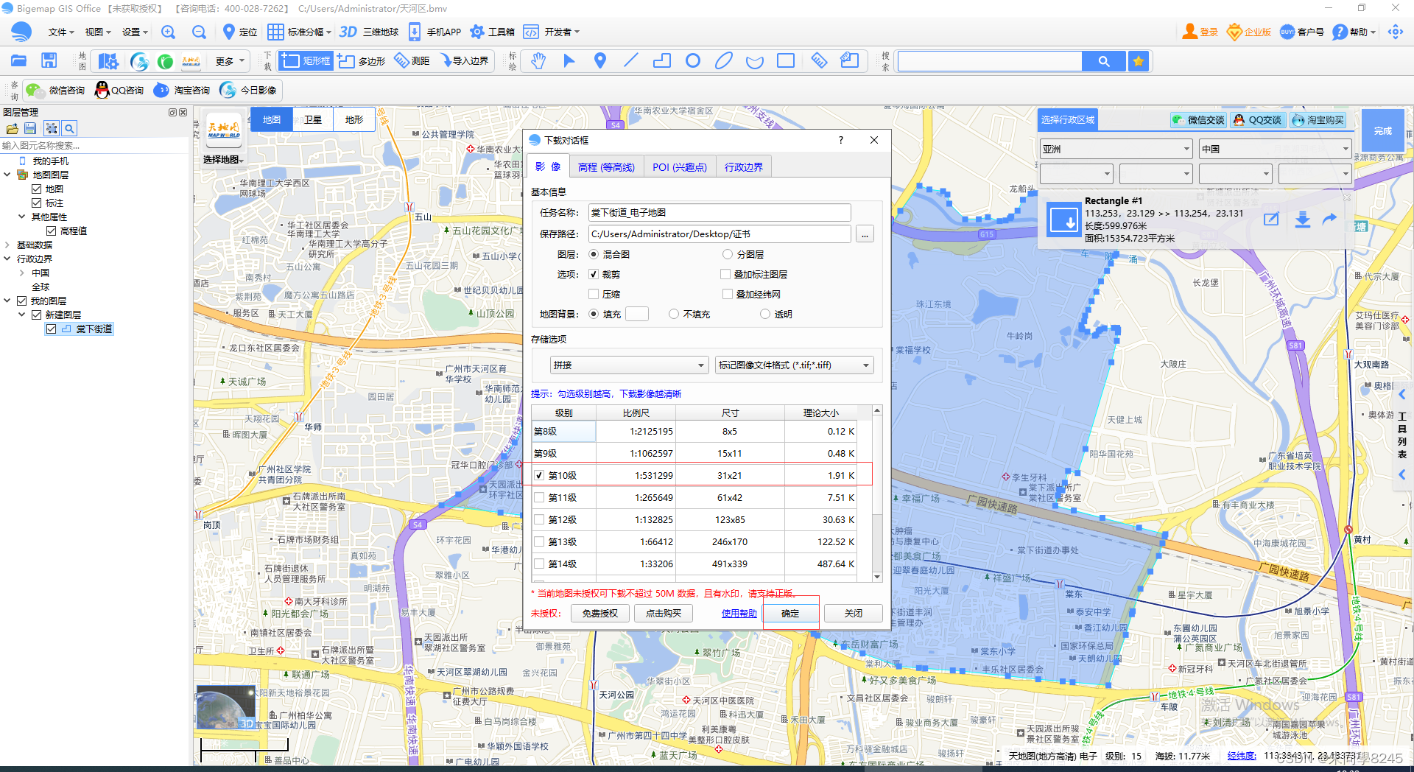Toggle the crop option checkbox

pyautogui.click(x=594, y=274)
